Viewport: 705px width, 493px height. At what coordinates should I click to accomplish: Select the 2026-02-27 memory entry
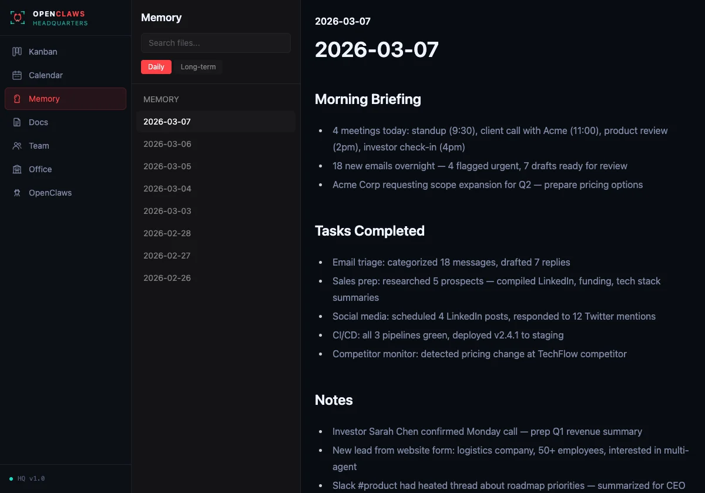click(x=216, y=256)
